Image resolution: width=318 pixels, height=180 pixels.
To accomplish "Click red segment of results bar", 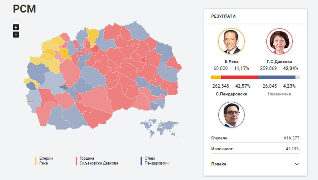I will pyautogui.click(x=239, y=77).
